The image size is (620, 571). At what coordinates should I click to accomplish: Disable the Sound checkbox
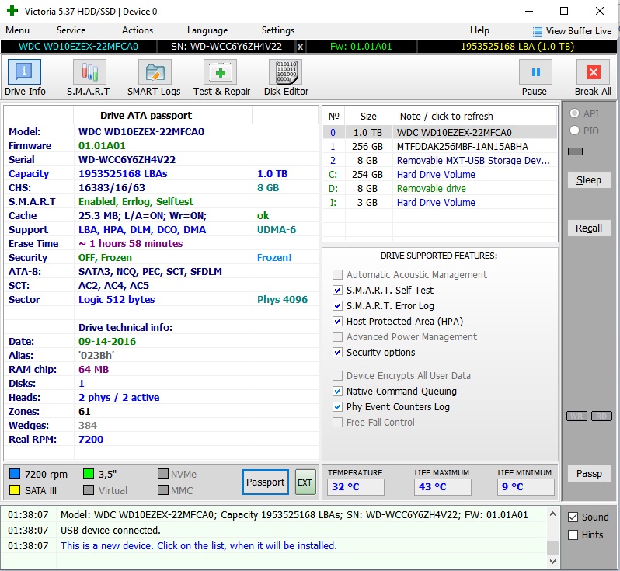click(573, 517)
